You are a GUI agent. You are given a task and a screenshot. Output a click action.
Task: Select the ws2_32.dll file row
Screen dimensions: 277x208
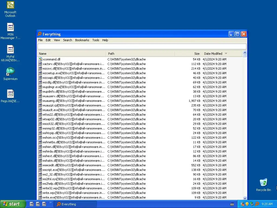click(140, 174)
